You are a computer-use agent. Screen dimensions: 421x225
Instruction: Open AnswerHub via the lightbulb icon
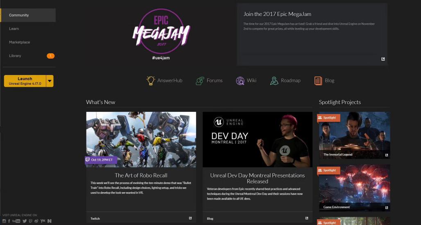pos(151,81)
